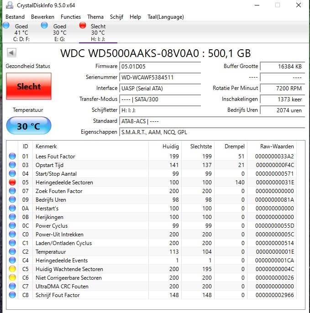Click the Interface field UASP (Serial ATA)
This screenshot has height=313, width=310.
tap(160, 88)
